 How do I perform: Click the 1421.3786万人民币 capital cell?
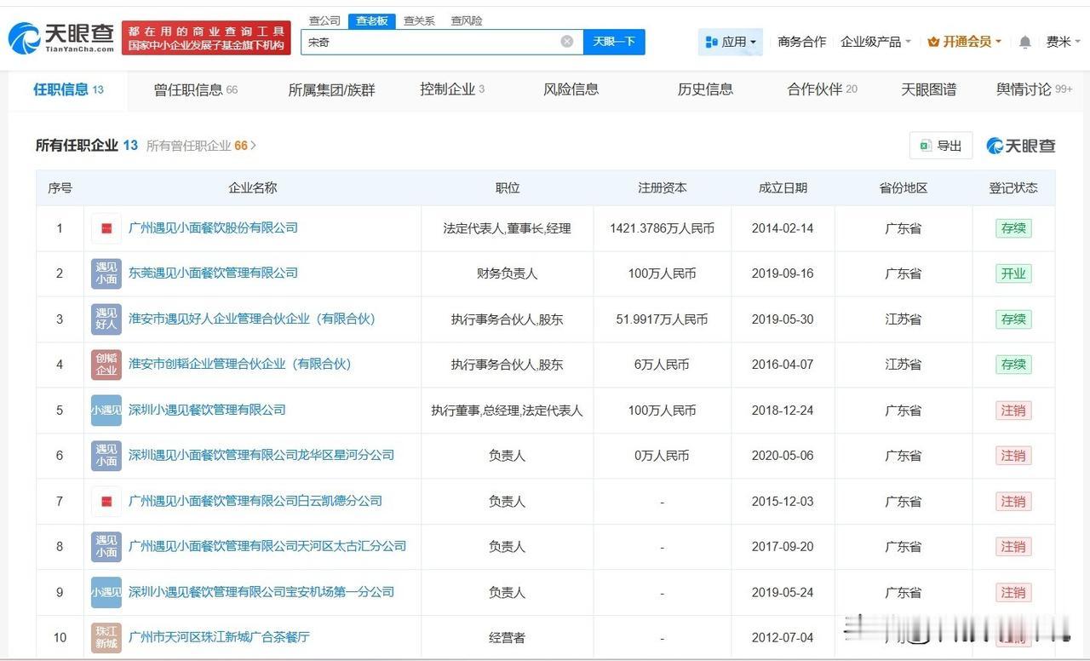662,228
